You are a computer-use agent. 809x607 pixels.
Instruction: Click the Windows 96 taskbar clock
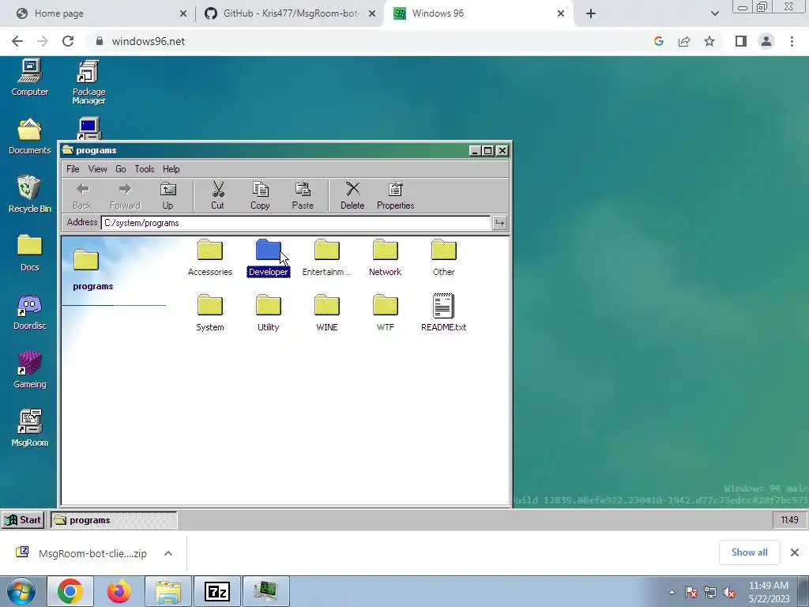click(789, 520)
